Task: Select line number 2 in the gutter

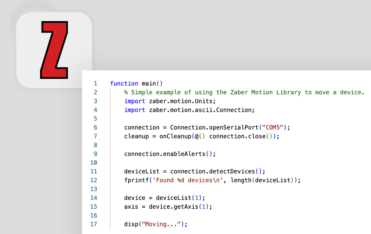Action: tap(95, 92)
